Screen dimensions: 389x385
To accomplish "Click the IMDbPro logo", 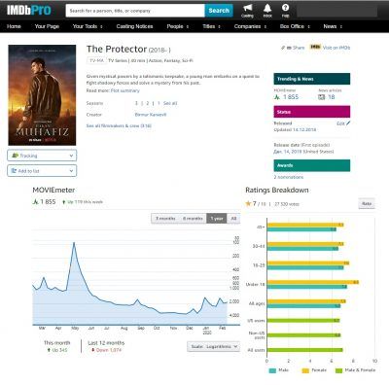I will pyautogui.click(x=29, y=10).
